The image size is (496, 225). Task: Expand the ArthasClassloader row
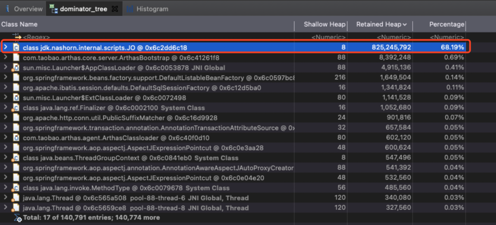click(x=5, y=137)
